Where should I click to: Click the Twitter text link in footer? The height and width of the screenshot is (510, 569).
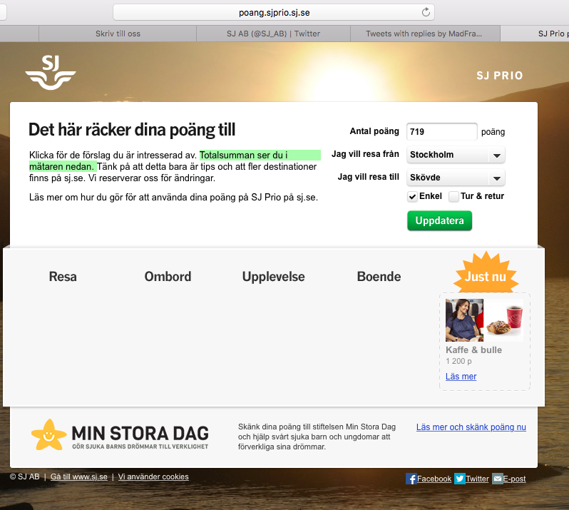point(477,479)
